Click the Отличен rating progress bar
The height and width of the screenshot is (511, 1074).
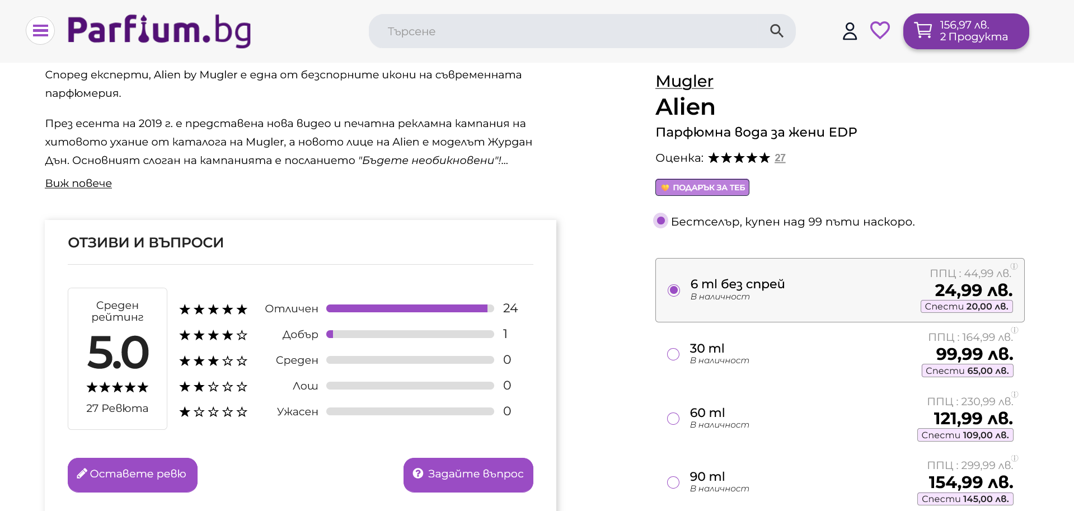pyautogui.click(x=410, y=308)
